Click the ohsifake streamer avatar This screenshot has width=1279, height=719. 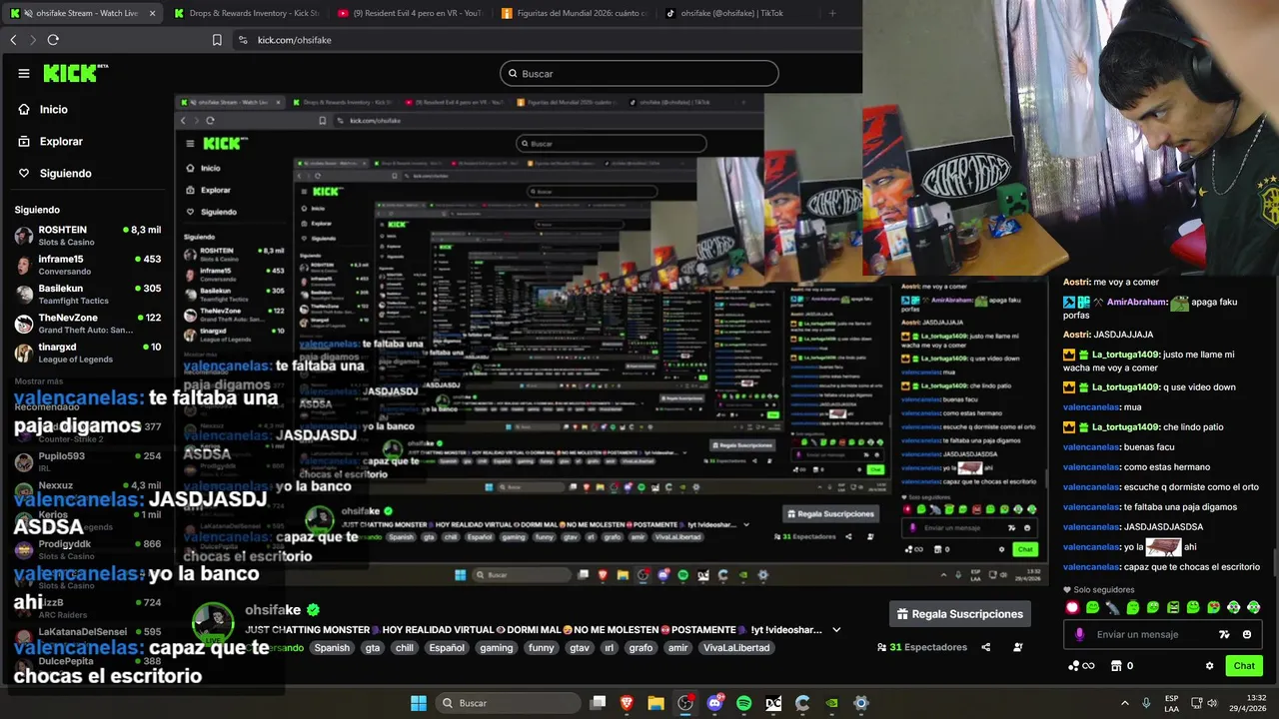pyautogui.click(x=213, y=624)
